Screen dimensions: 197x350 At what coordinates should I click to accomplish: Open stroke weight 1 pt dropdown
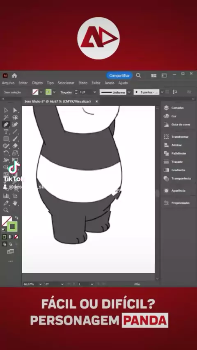click(x=94, y=92)
